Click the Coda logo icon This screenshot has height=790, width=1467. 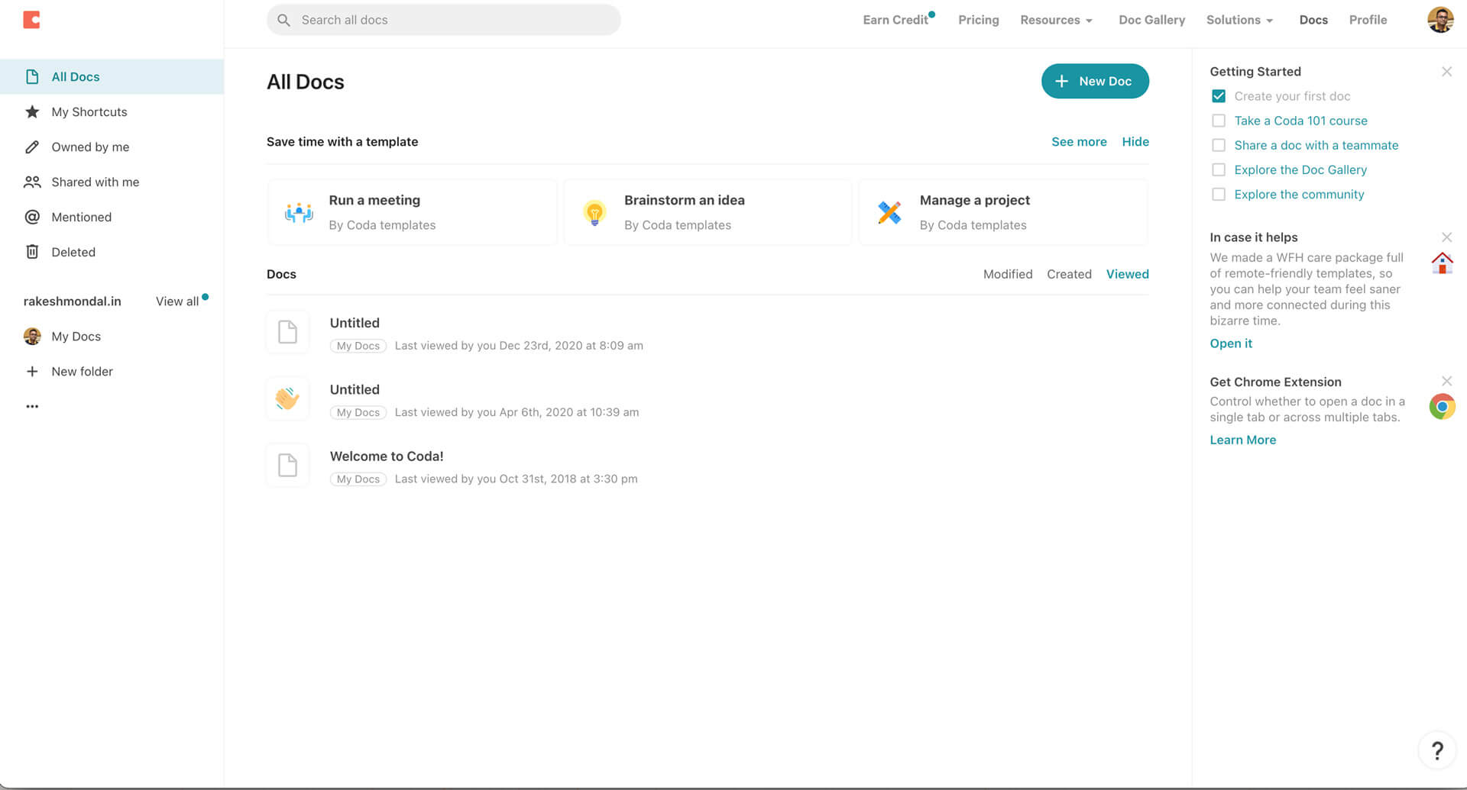click(31, 20)
